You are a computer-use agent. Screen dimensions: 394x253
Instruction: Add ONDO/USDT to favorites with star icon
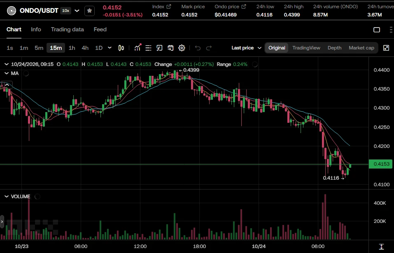tap(89, 11)
